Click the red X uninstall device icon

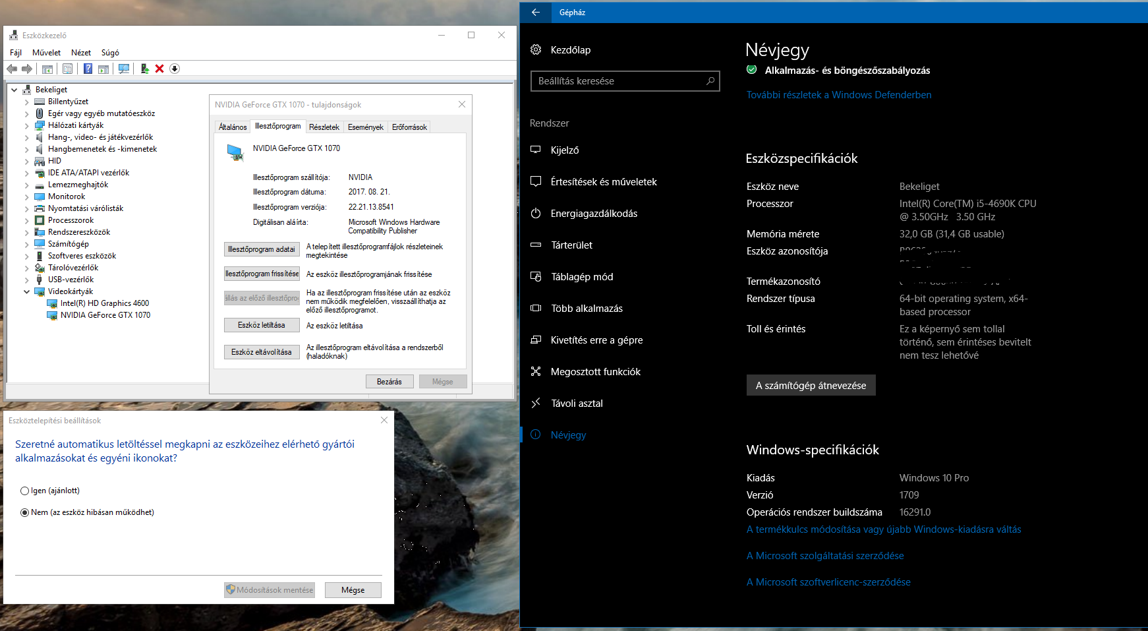click(159, 69)
